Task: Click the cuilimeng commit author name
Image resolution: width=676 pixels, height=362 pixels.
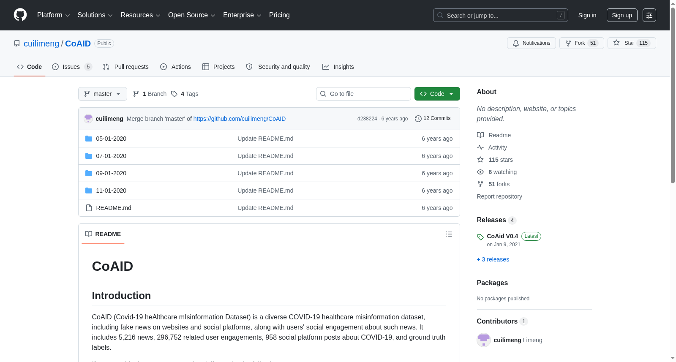Action: 109,119
